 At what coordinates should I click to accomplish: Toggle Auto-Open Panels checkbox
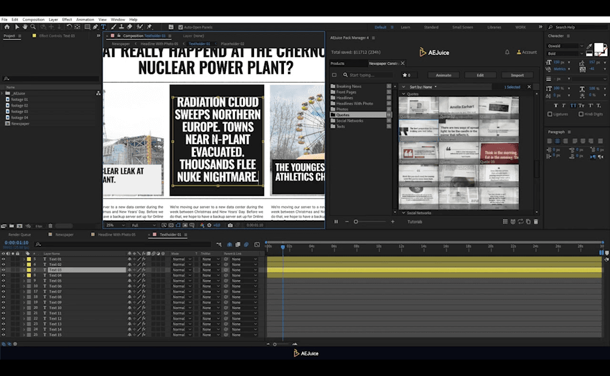(x=181, y=27)
